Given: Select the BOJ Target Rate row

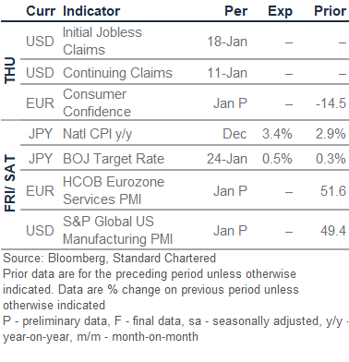Looking at the screenshot, I should point(185,159).
